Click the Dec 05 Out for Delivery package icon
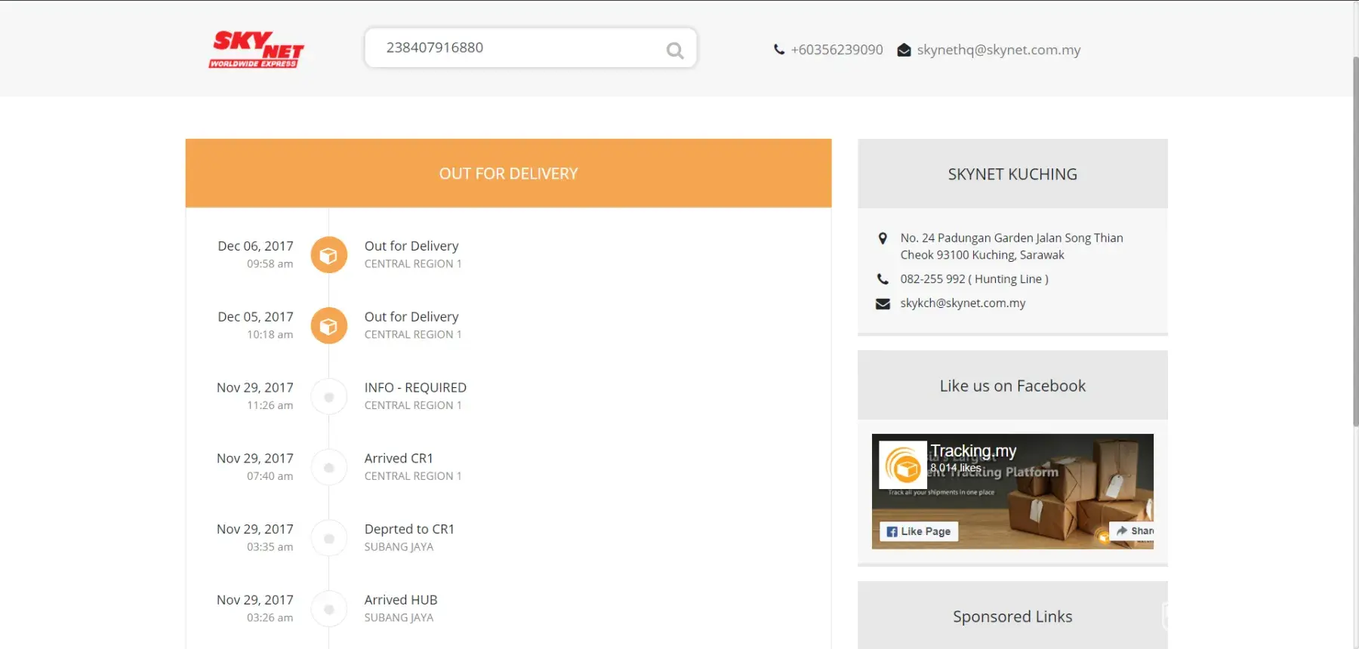The width and height of the screenshot is (1359, 649). 328,326
